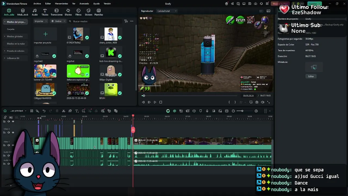The height and width of the screenshot is (196, 348).
Task: Click the music note audio tool icon
Action: click(70, 111)
